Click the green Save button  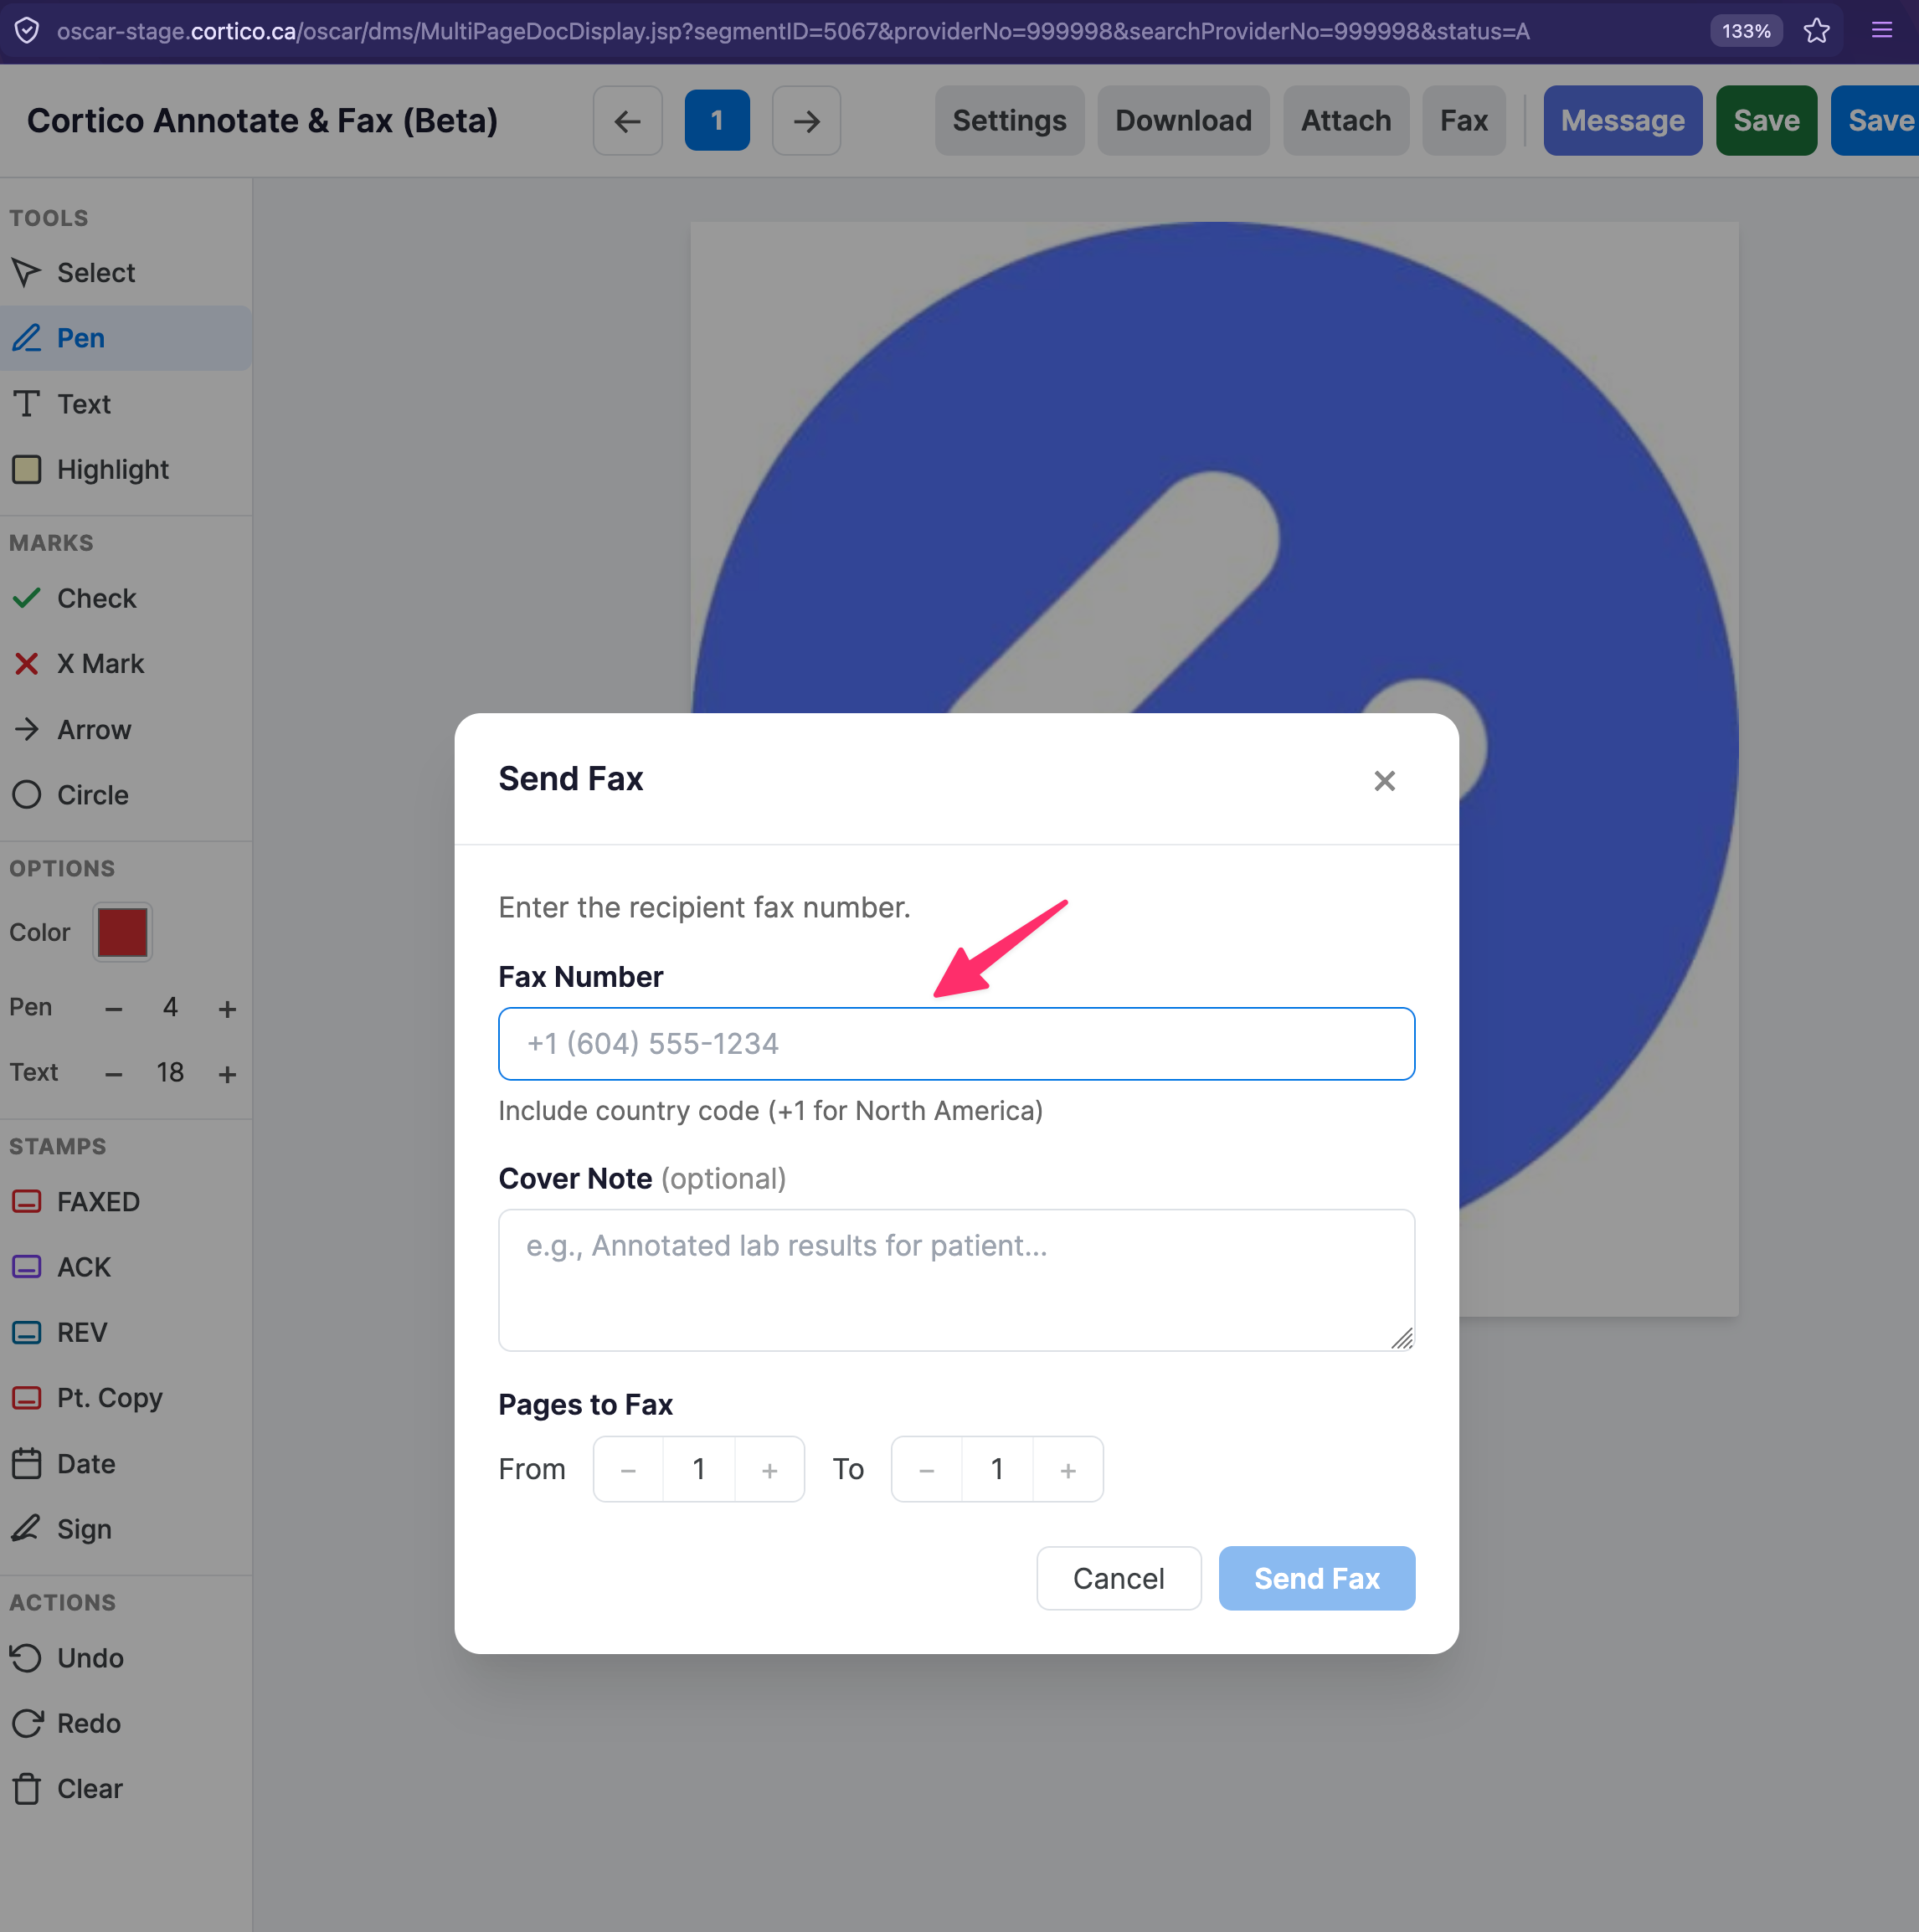coord(1766,121)
